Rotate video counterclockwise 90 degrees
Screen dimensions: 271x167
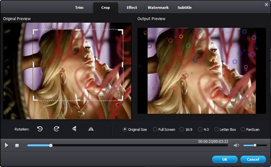[40, 129]
